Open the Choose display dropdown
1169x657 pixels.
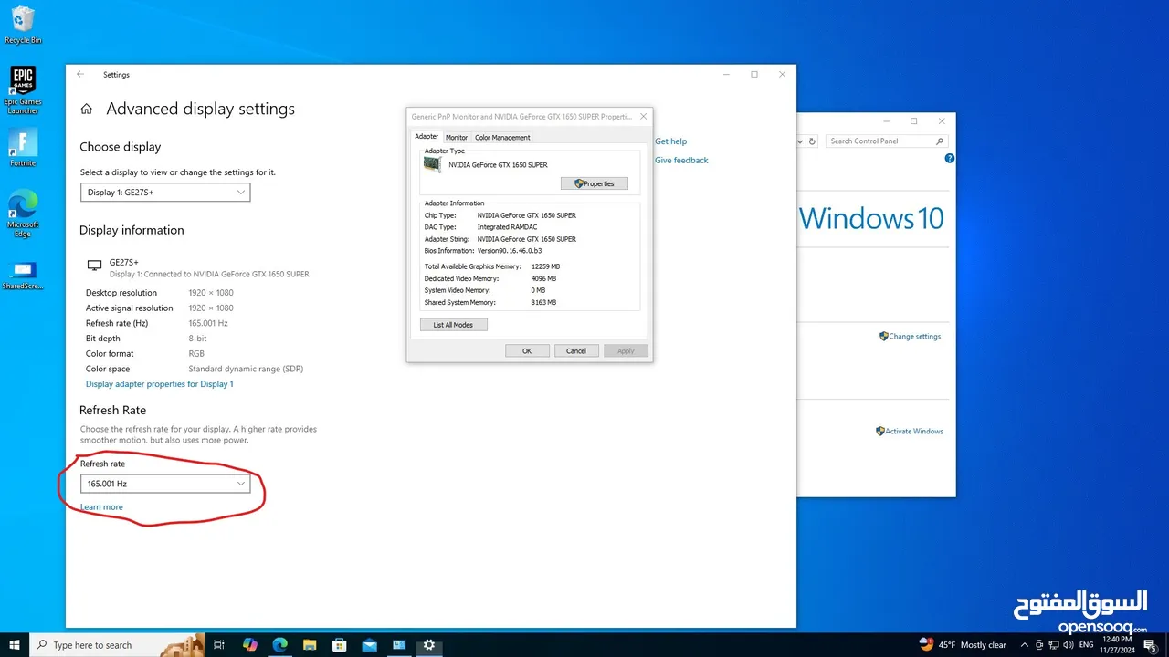click(x=165, y=193)
